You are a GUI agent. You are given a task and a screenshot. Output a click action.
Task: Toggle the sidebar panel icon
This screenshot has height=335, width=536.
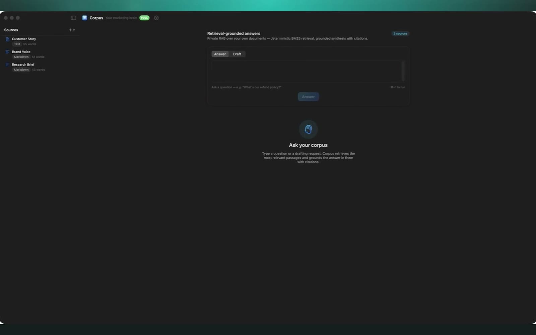(x=73, y=18)
